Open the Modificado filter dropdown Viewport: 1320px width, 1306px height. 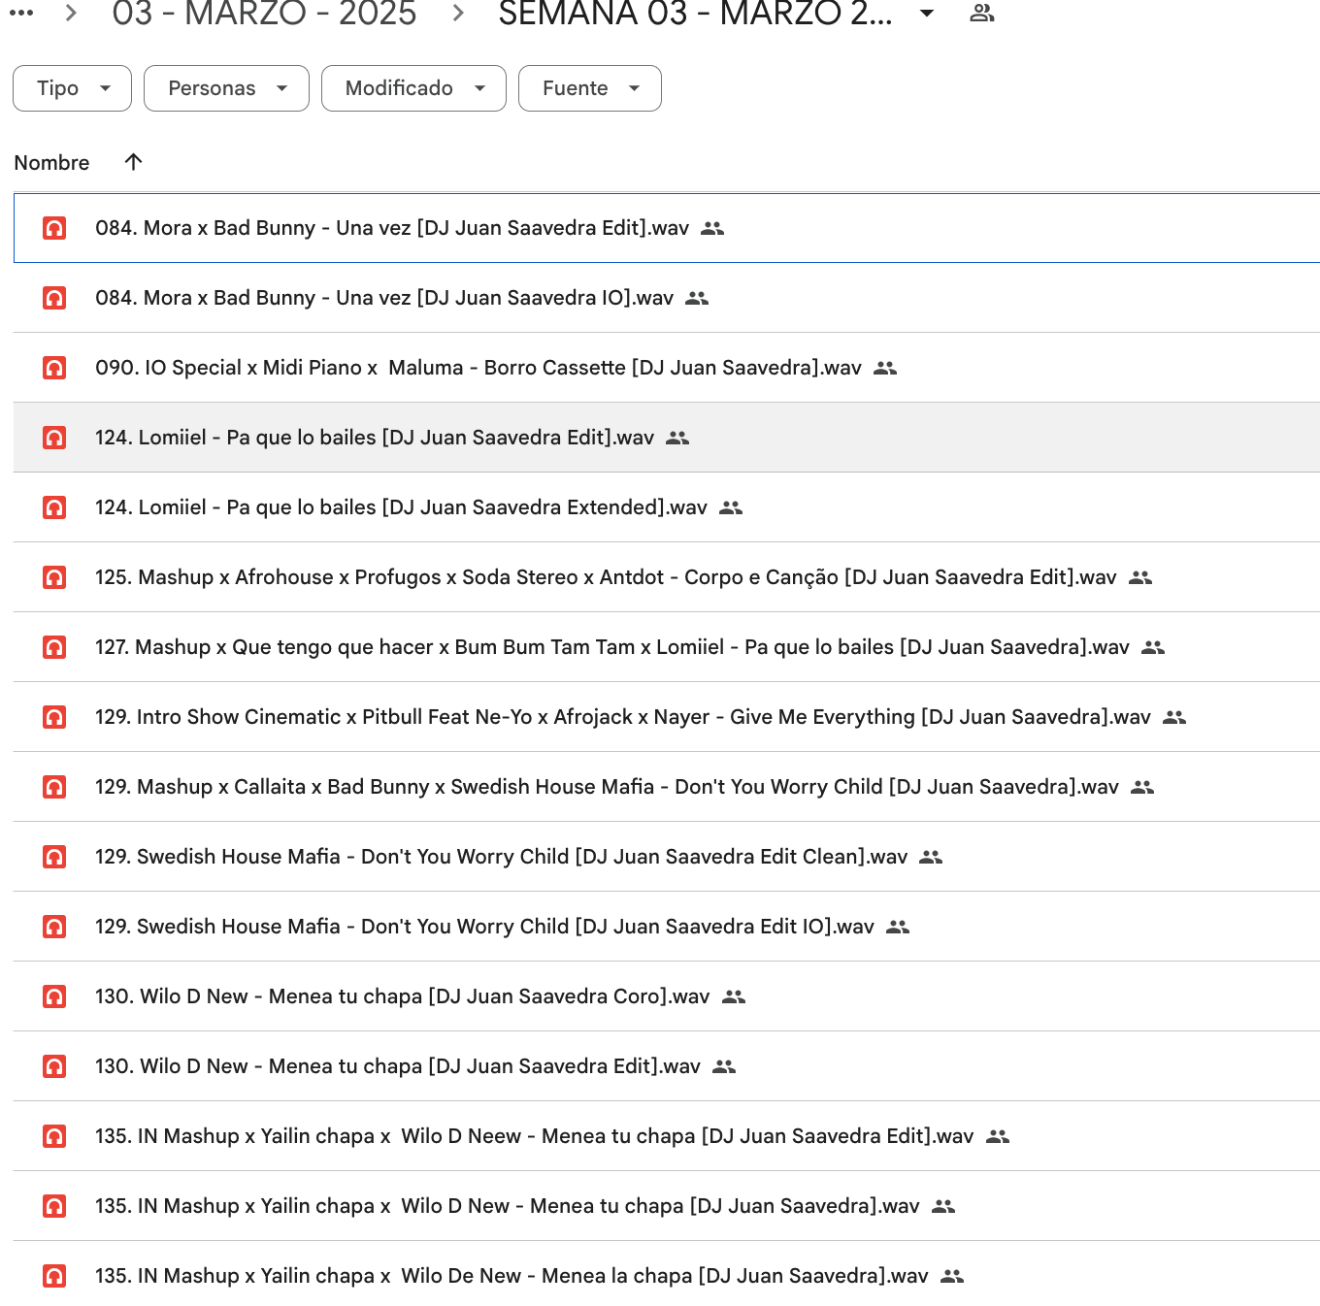click(x=413, y=88)
